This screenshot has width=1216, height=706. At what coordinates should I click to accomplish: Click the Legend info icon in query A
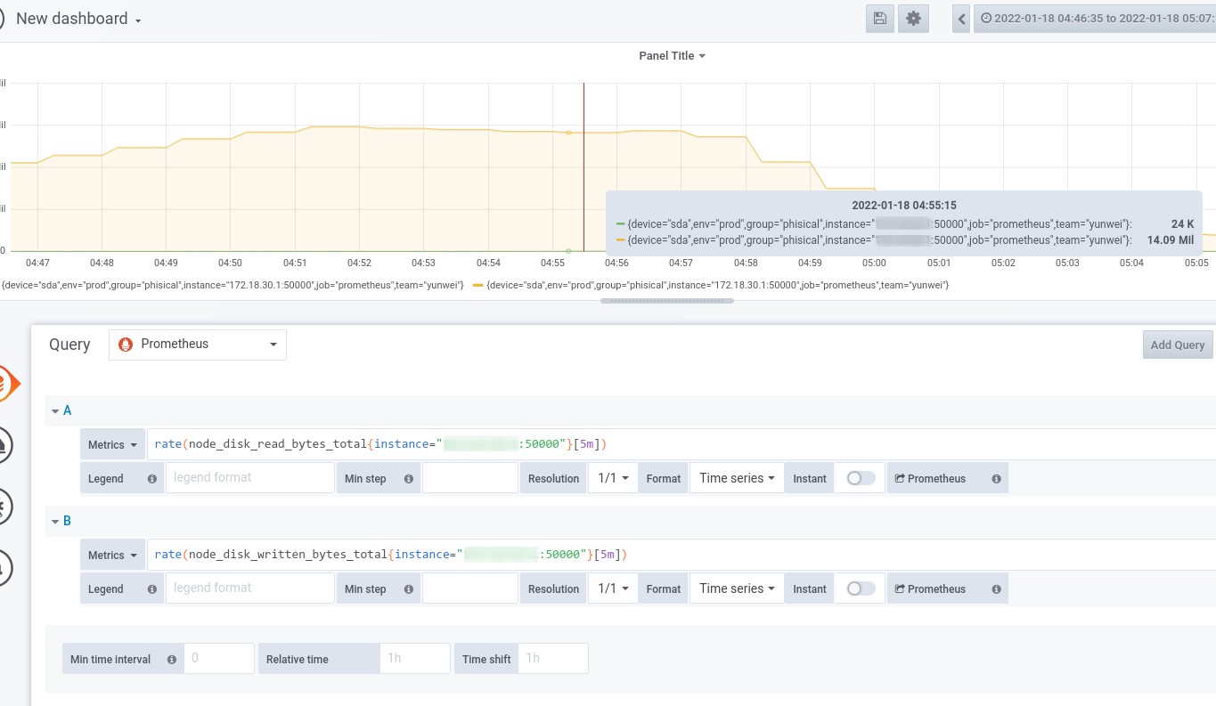point(151,479)
